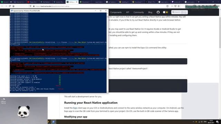
Task: Switch to the YouTube Flappy Bird tab
Action: (32, 2)
